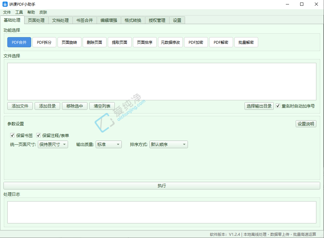Open the 皮肤 menu
The width and height of the screenshot is (324, 238).
pos(43,12)
